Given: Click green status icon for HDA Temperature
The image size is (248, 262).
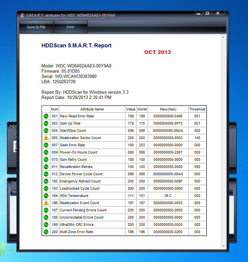Looking at the screenshot, I should [46, 196].
